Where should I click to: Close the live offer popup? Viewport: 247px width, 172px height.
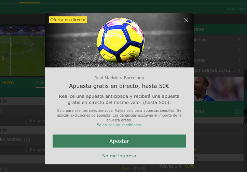[x=186, y=20]
